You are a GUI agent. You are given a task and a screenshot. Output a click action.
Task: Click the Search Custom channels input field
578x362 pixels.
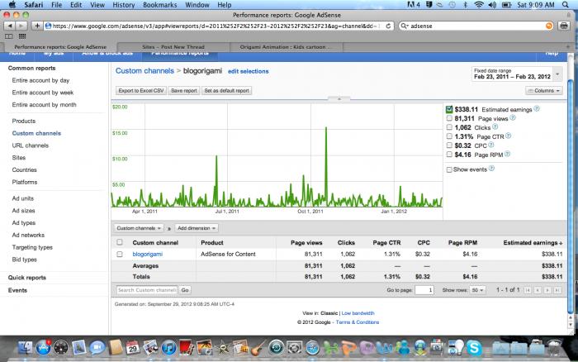(x=147, y=290)
